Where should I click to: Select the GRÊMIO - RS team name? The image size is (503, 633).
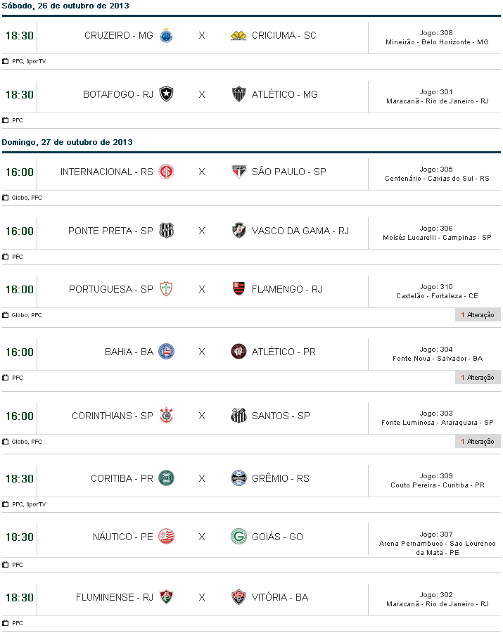click(280, 478)
